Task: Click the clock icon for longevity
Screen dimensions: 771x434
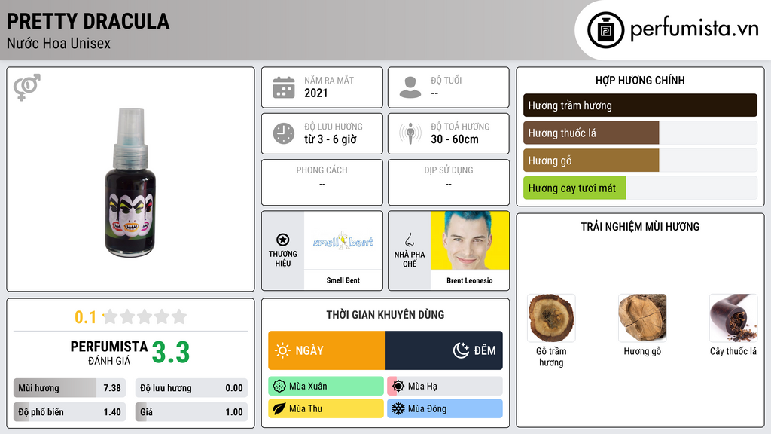Action: click(x=284, y=133)
